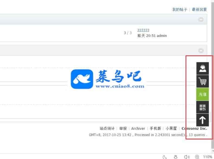The height and width of the screenshot is (159, 214).
Task: Click the zoom magnifier icon in status bar
Action: [197, 157]
